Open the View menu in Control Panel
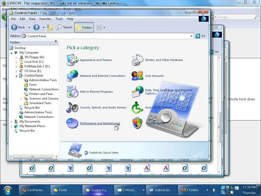 [32, 19]
